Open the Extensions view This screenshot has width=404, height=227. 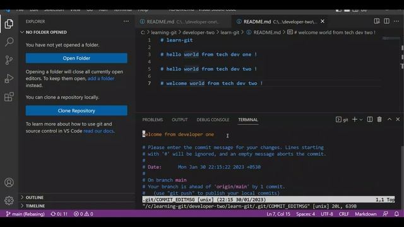point(9,96)
